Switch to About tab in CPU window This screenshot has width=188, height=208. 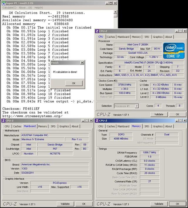(169, 37)
